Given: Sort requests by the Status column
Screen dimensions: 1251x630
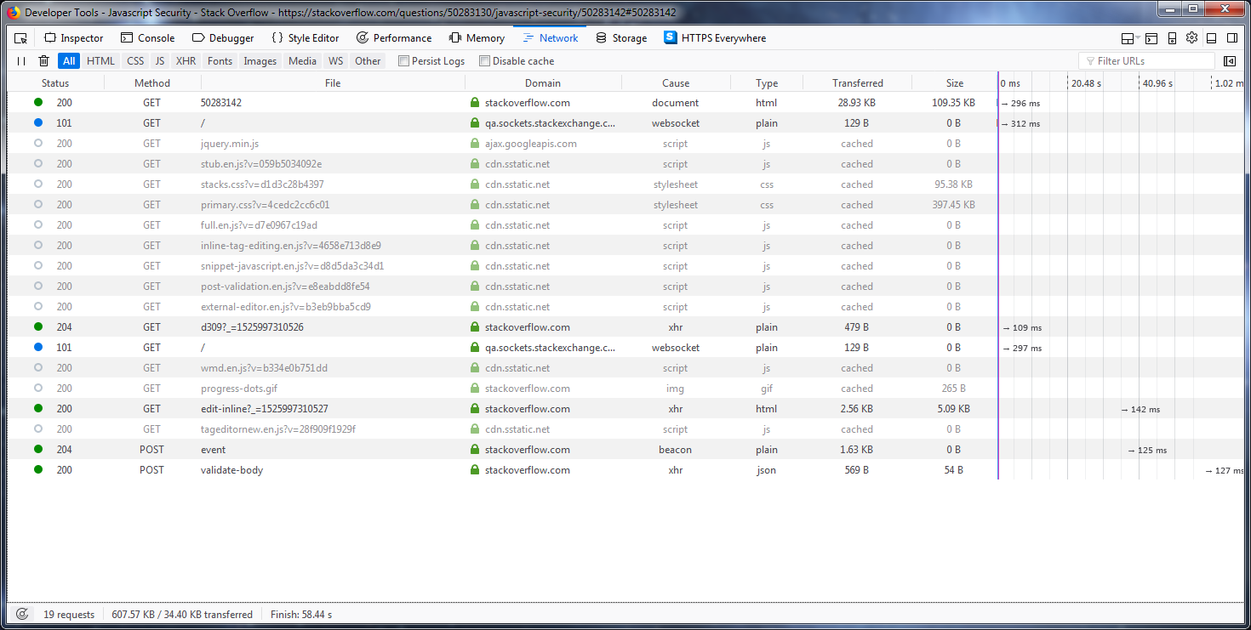Looking at the screenshot, I should 55,83.
